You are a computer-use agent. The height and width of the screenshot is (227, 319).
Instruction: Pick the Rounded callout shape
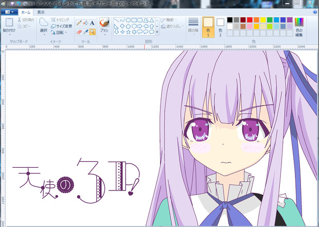point(140,32)
